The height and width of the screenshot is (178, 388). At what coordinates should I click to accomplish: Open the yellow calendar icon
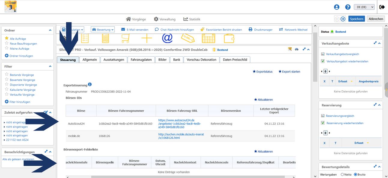click(x=208, y=38)
